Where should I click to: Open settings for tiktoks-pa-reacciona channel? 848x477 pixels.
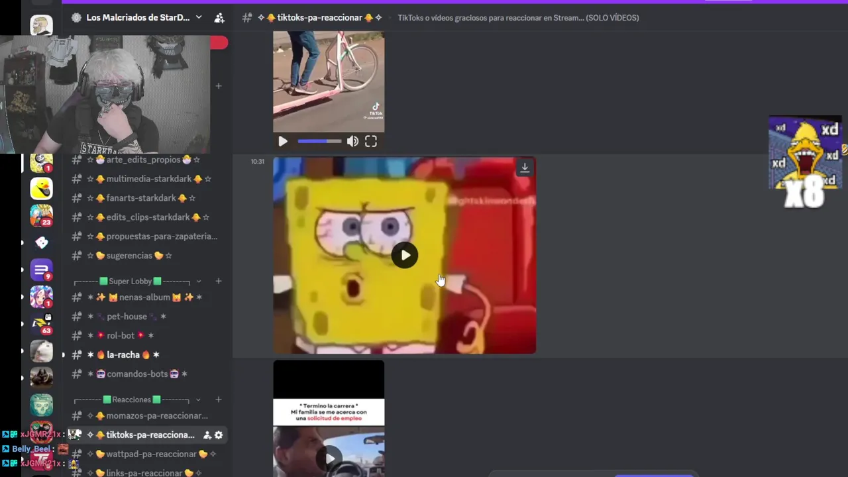pos(219,435)
